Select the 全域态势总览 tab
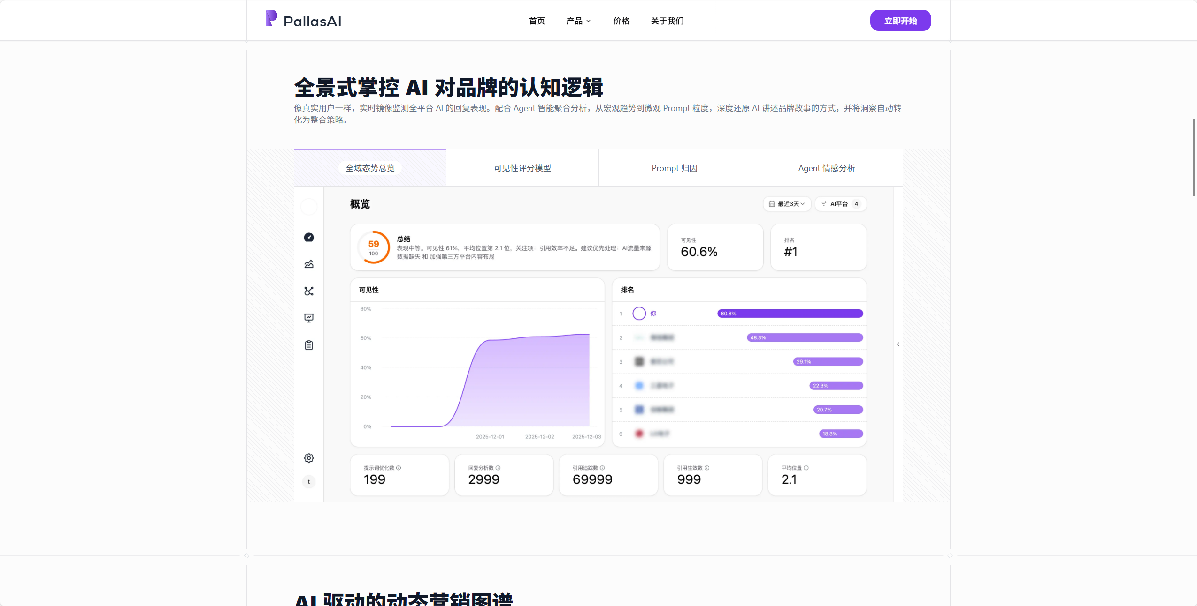Screen dimensions: 1197x606 pos(370,168)
